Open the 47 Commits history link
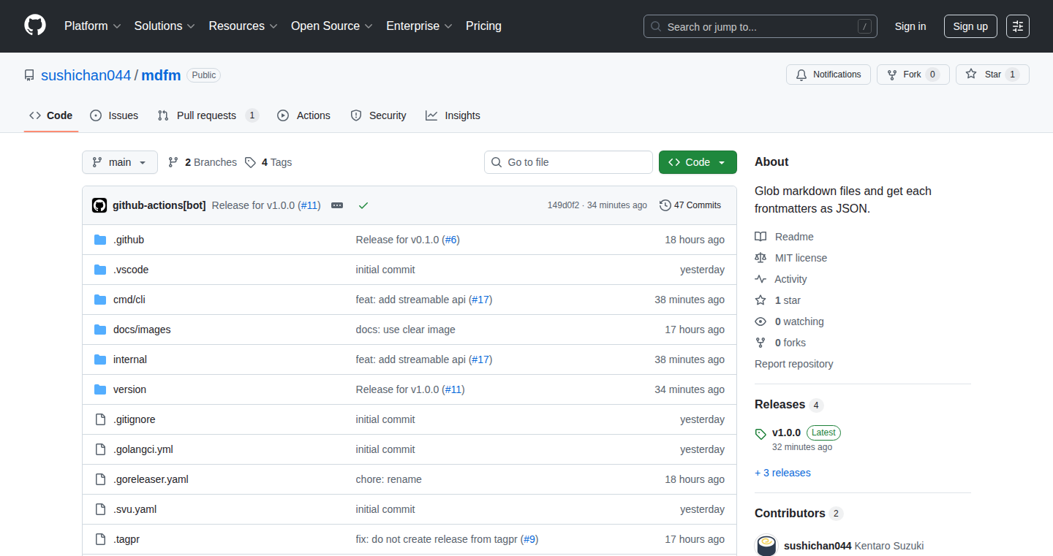Viewport: 1053px width, 556px height. [x=690, y=205]
